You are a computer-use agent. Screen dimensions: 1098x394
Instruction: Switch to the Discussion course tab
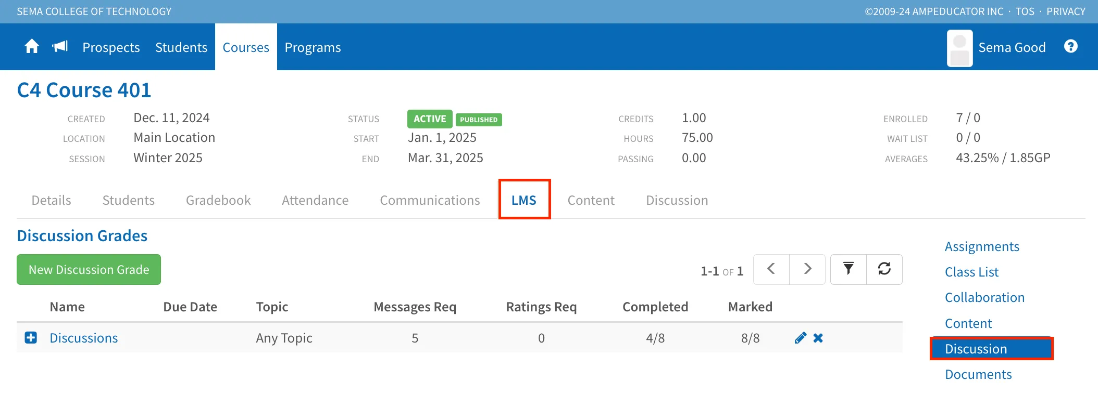coord(677,200)
